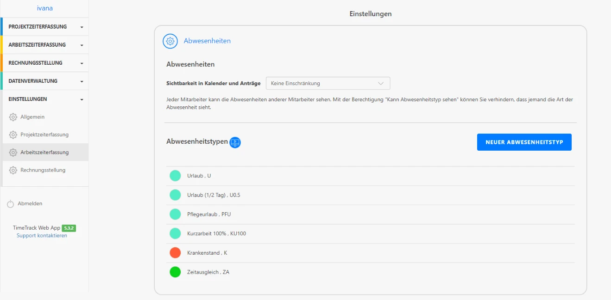
Task: Click the gear icon beside Abwesenheiten heading
Action: [170, 41]
